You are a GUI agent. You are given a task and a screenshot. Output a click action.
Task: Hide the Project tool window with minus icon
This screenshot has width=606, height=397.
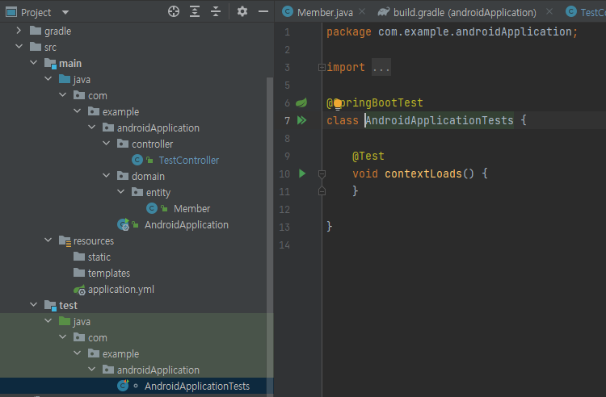tap(263, 12)
